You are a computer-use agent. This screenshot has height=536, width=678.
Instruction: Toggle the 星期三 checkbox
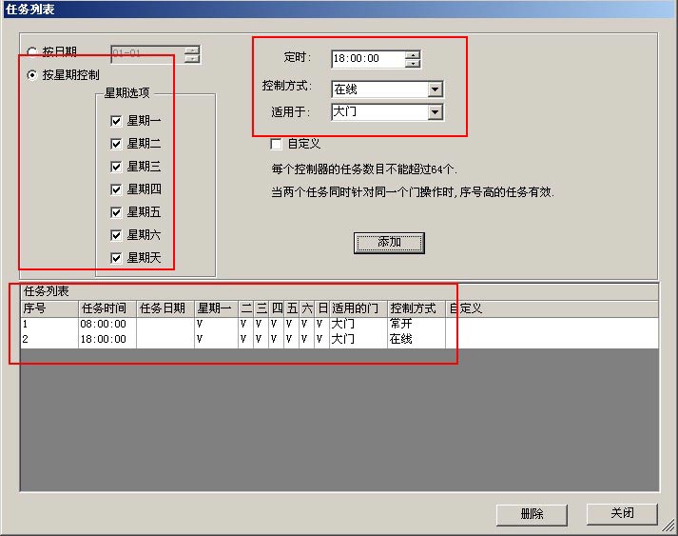pyautogui.click(x=116, y=167)
